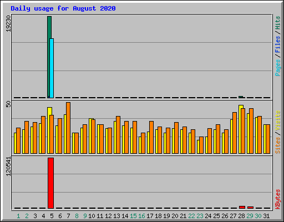The image size is (284, 222).
Task: Click day label 30 on the x-axis
Action: (x=258, y=216)
